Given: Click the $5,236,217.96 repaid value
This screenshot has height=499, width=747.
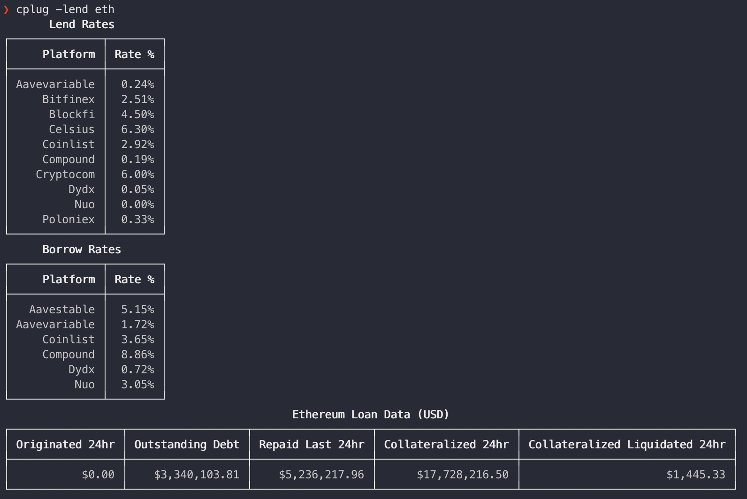Looking at the screenshot, I should pos(321,475).
